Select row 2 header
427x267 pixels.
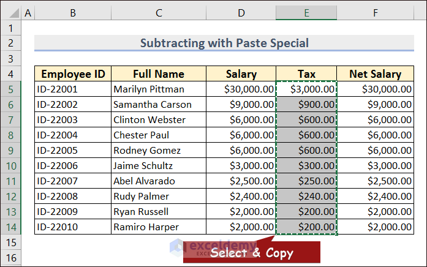tap(10, 43)
